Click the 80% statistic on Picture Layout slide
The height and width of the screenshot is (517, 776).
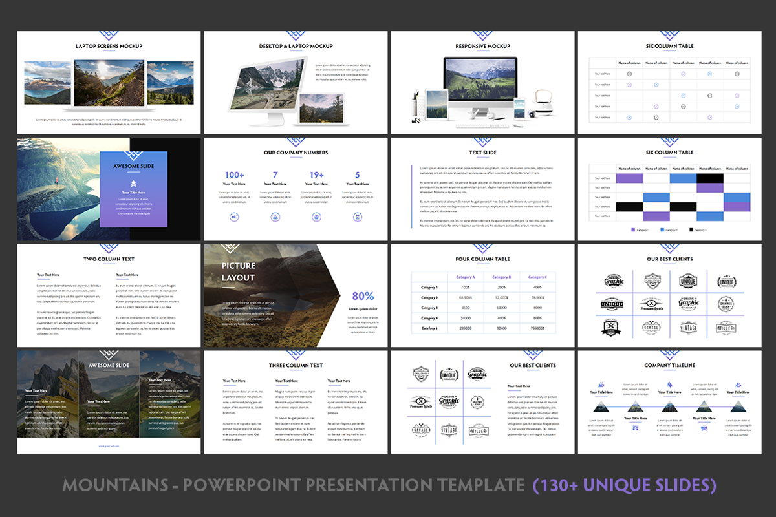(x=362, y=295)
